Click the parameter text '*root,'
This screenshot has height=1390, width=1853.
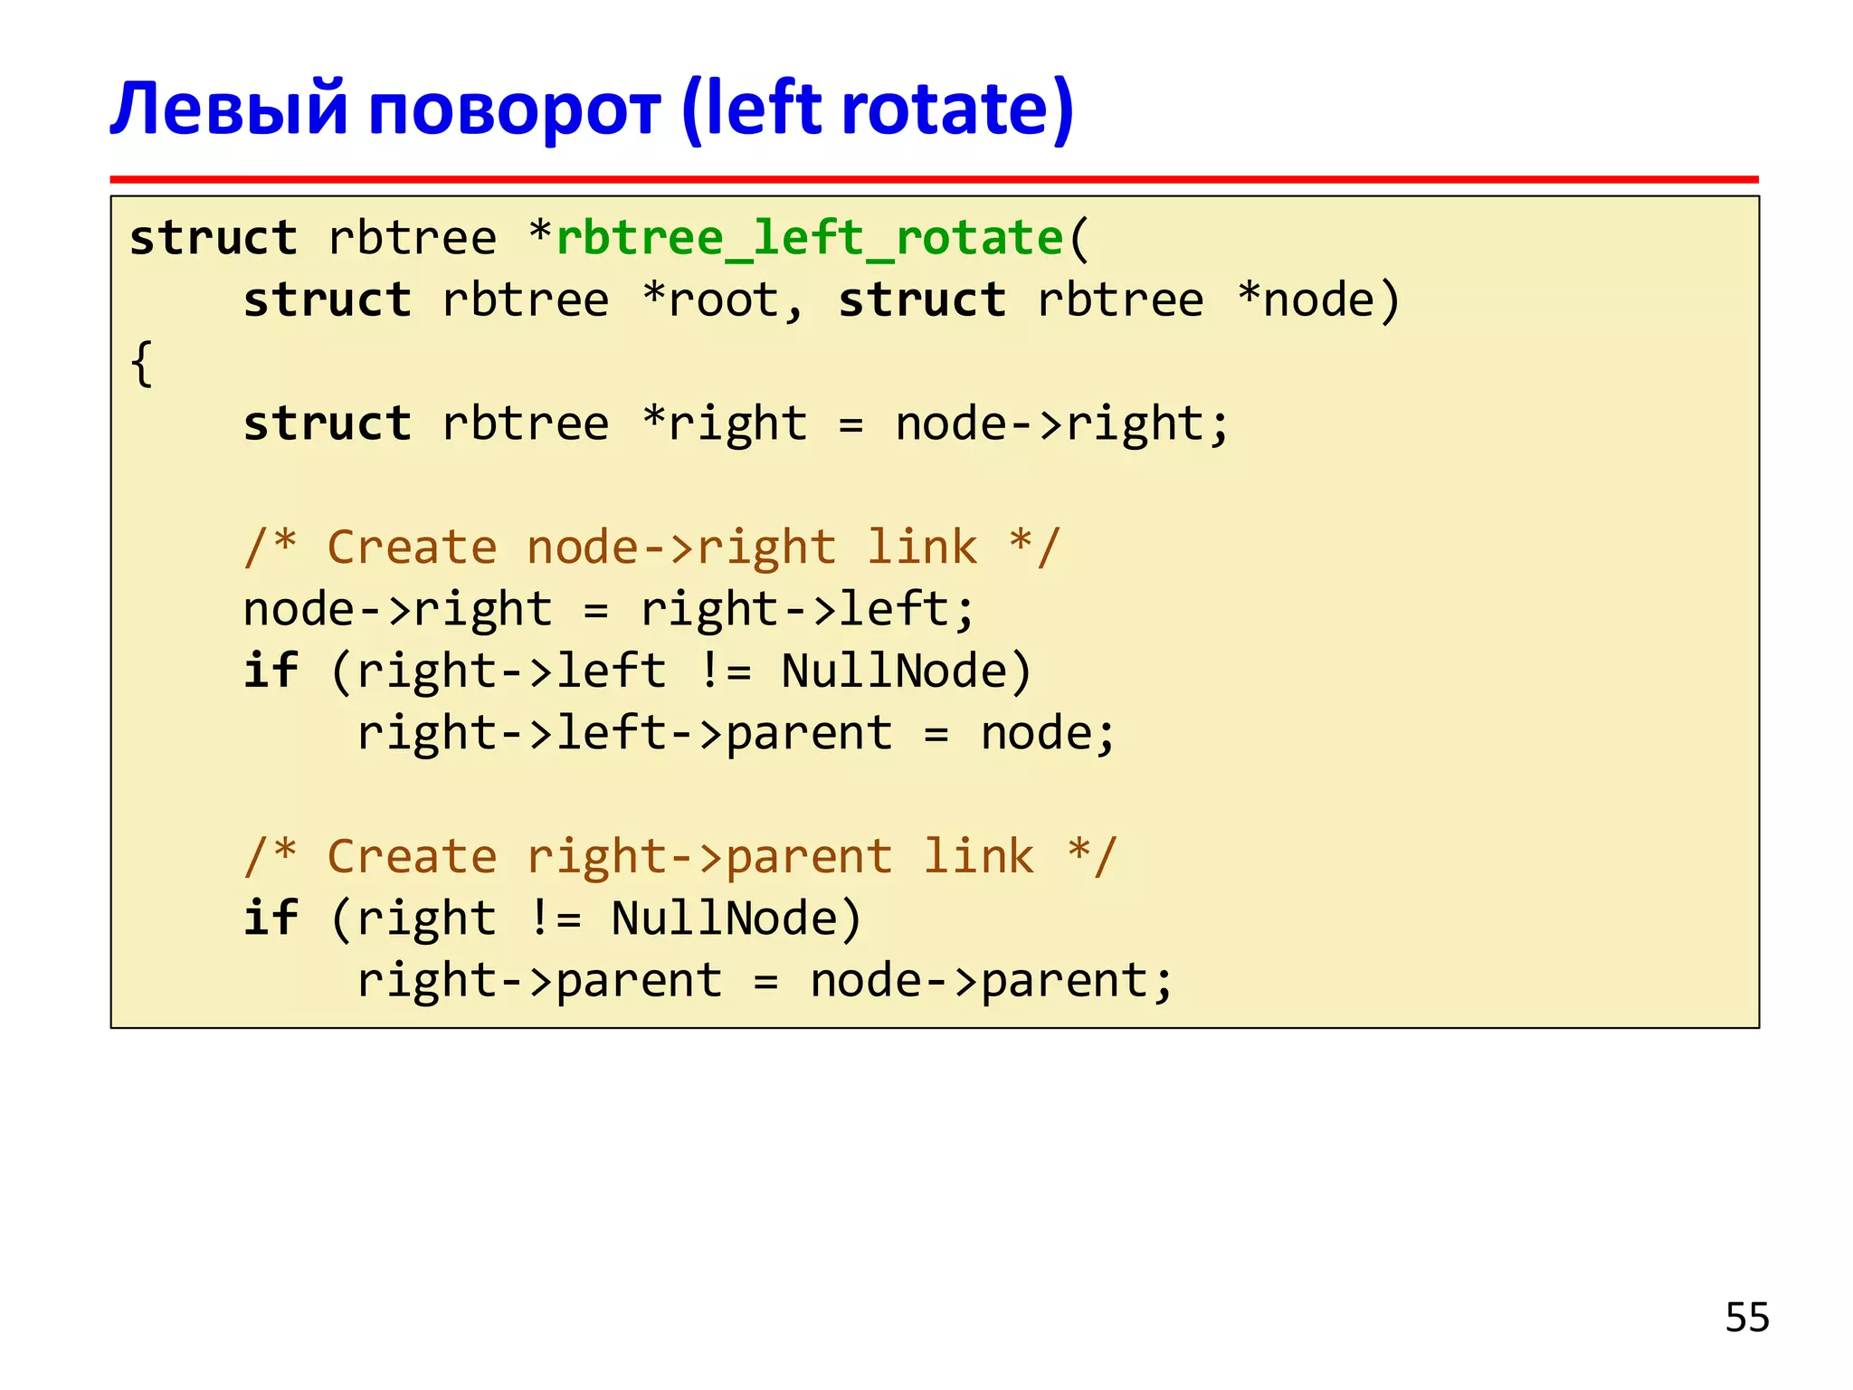(722, 300)
